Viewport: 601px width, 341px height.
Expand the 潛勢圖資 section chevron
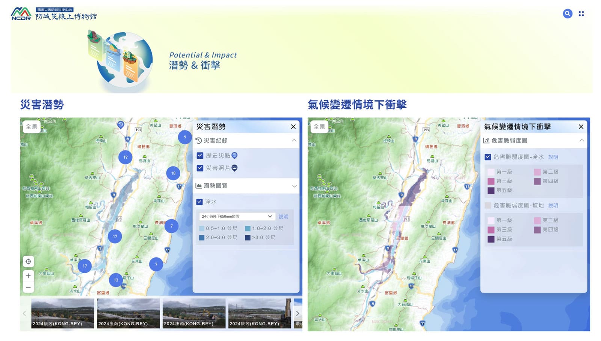point(294,186)
